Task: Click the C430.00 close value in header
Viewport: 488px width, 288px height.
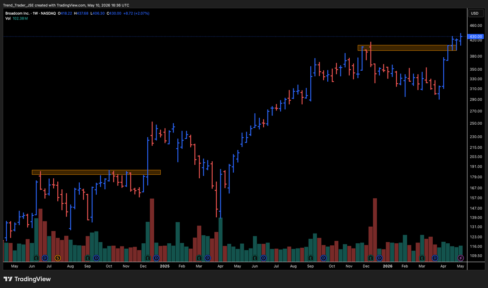Action: click(x=113, y=13)
